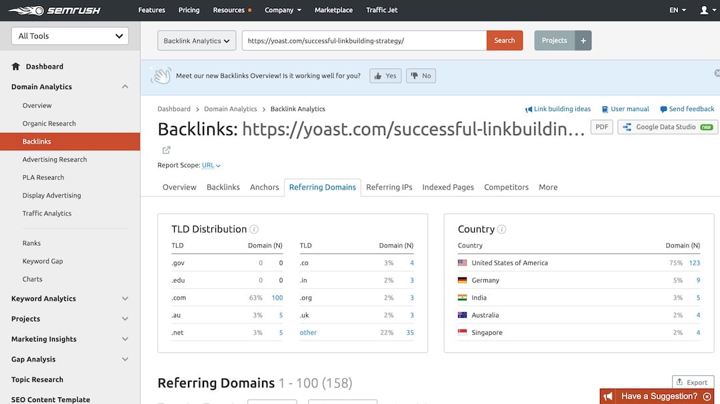The width and height of the screenshot is (720, 404).
Task: Click Pricing in top navigation
Action: [189, 10]
